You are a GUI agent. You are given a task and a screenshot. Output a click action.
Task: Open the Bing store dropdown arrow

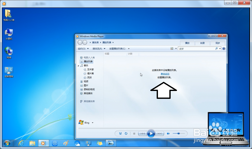click(93, 123)
